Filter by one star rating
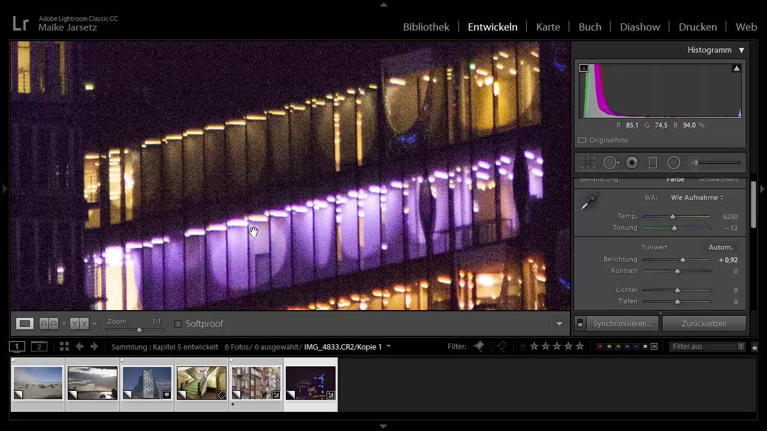 click(x=534, y=347)
